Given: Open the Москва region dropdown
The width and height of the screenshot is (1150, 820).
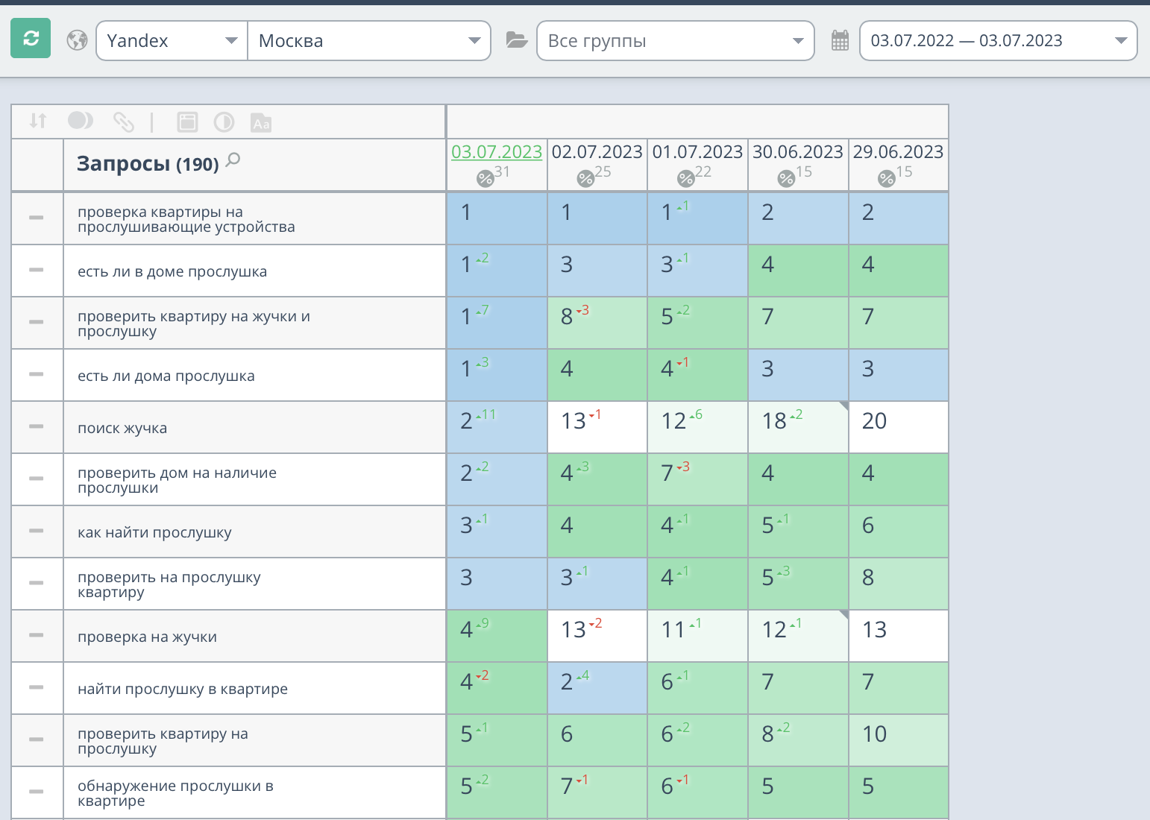Looking at the screenshot, I should click(x=369, y=40).
